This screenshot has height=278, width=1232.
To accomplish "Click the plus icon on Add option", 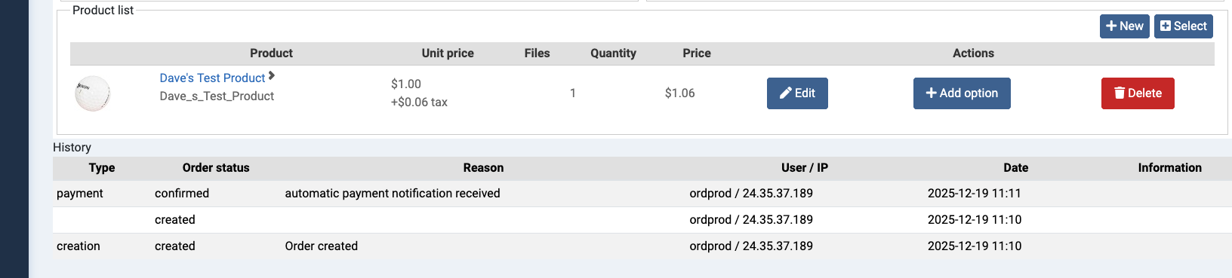I will click(x=932, y=93).
